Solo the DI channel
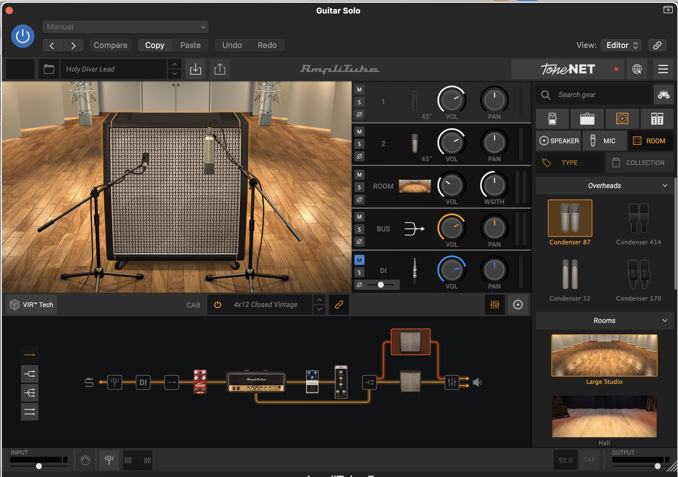This screenshot has height=477, width=678. [359, 272]
